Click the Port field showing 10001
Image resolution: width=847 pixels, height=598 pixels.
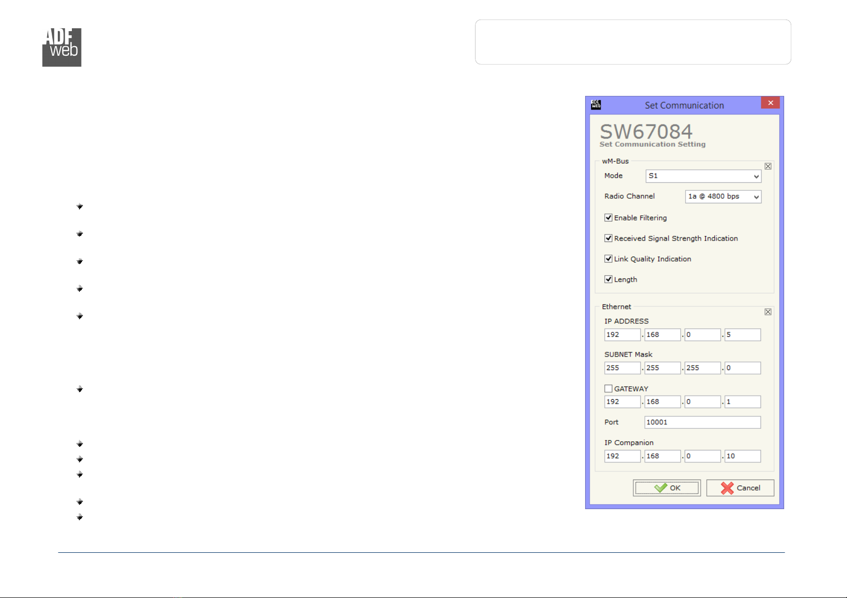702,422
